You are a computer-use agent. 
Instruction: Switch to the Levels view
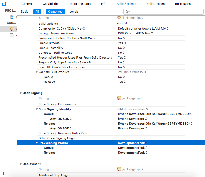pos(74,12)
